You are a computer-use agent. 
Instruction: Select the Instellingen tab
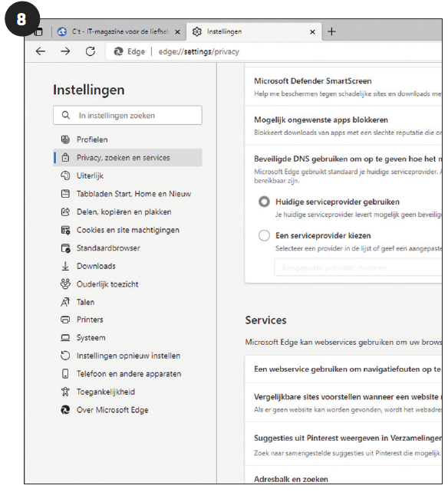pos(254,31)
